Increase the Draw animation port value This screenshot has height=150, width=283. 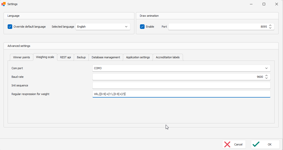click(x=270, y=25)
